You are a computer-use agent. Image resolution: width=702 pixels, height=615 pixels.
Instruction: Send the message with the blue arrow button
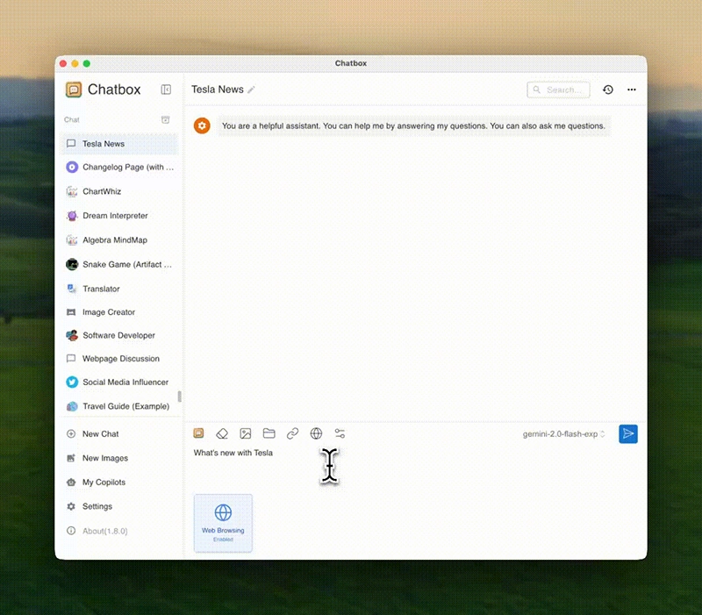point(628,433)
